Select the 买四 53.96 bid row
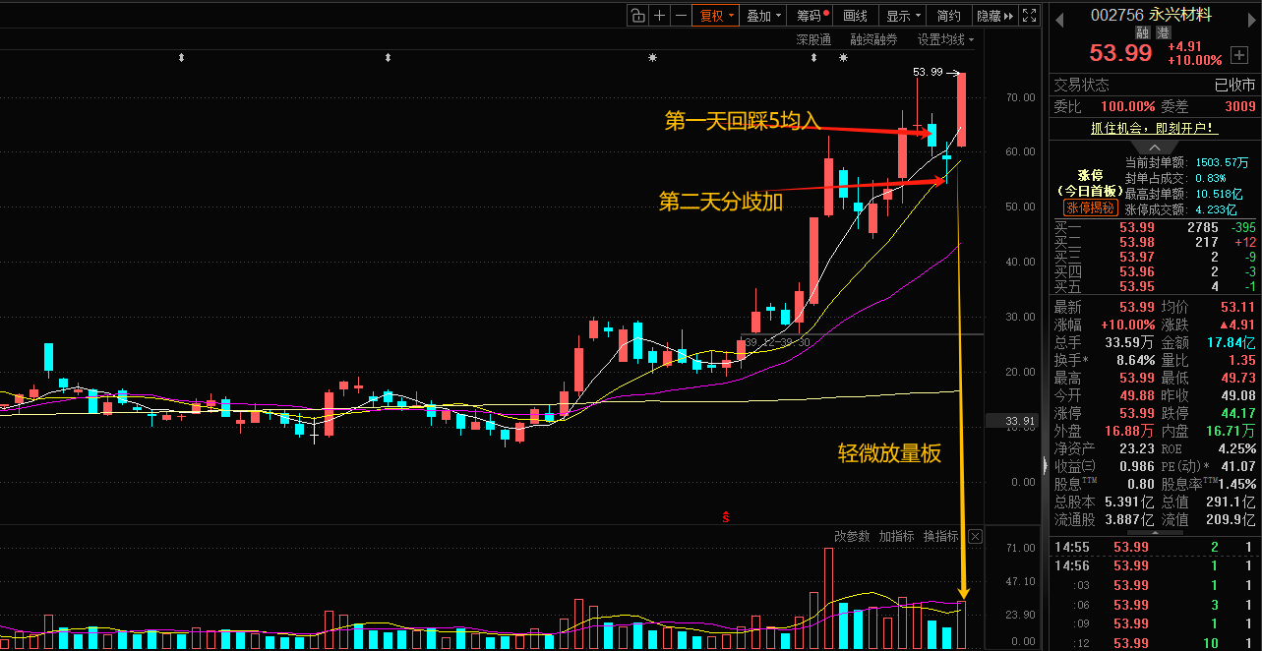Screen dimensions: 1262x651 point(1154,271)
